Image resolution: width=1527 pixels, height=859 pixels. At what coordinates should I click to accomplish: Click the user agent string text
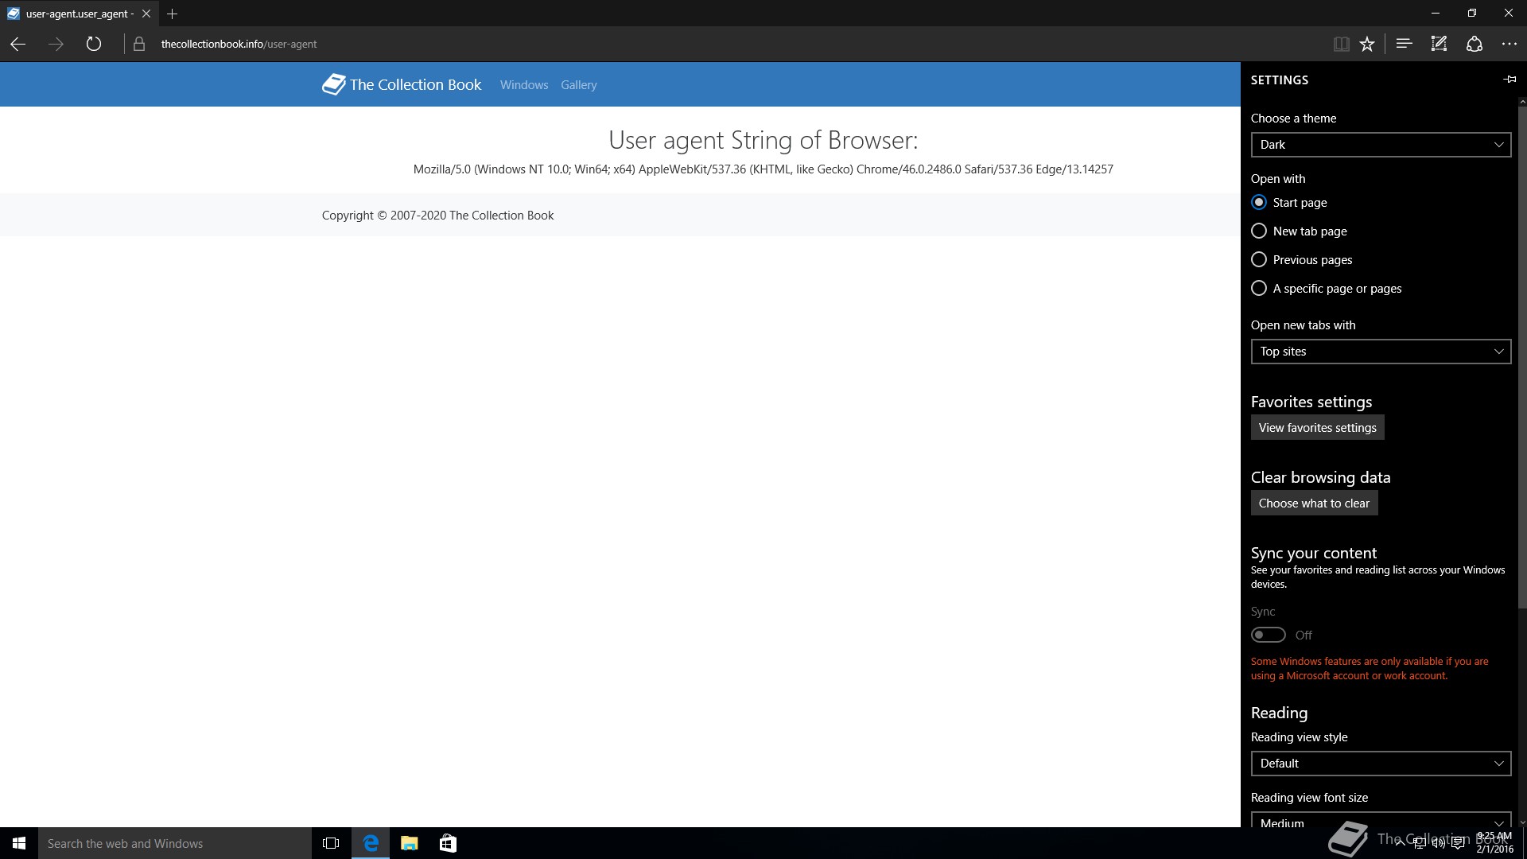pyautogui.click(x=763, y=169)
